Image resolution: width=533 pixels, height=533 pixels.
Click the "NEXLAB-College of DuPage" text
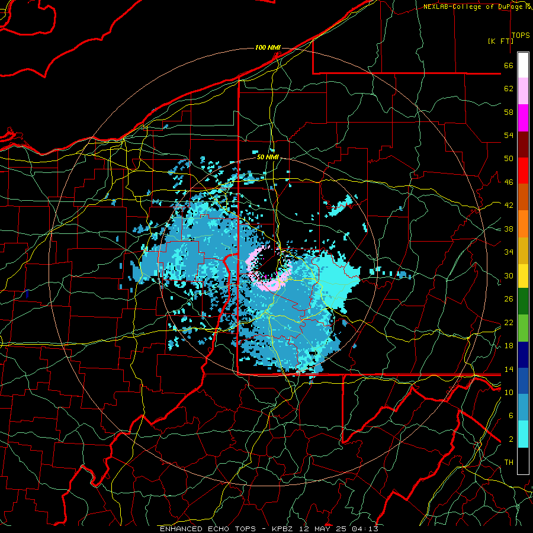pos(473,7)
